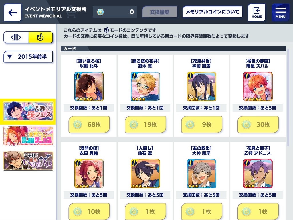Select the 氷鷹 北斗 card thumbnail
Screen dimensions: 293x220
click(89, 87)
